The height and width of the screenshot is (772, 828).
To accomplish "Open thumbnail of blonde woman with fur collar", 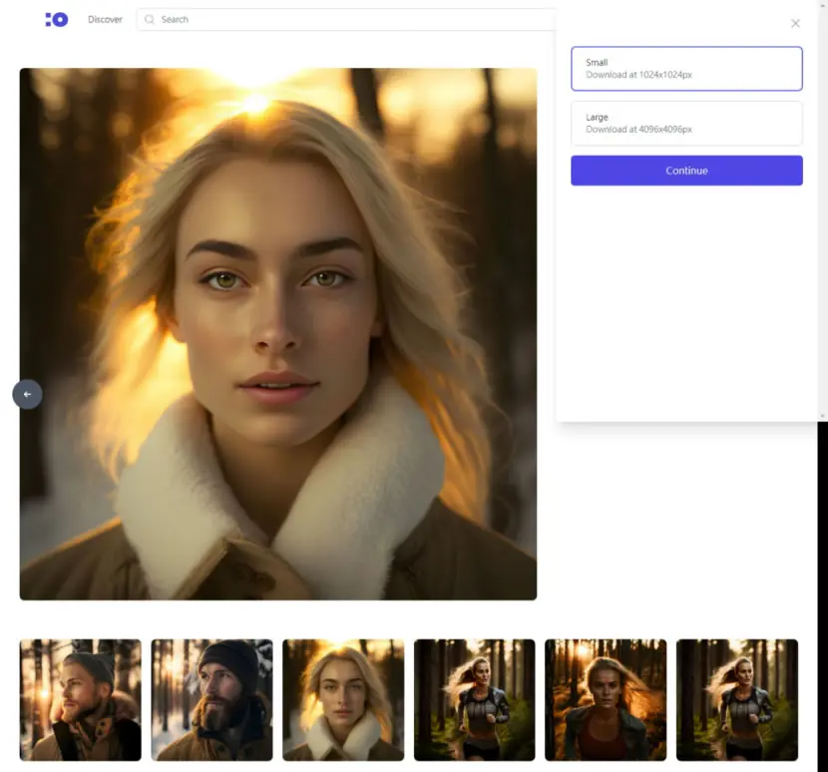I will [343, 699].
